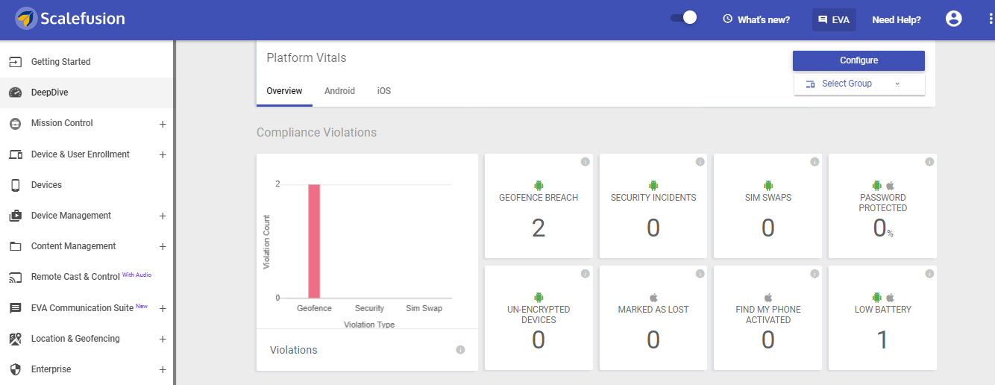Click the Device & User Enrollment icon
Viewport: 995px width, 385px height.
tap(15, 154)
